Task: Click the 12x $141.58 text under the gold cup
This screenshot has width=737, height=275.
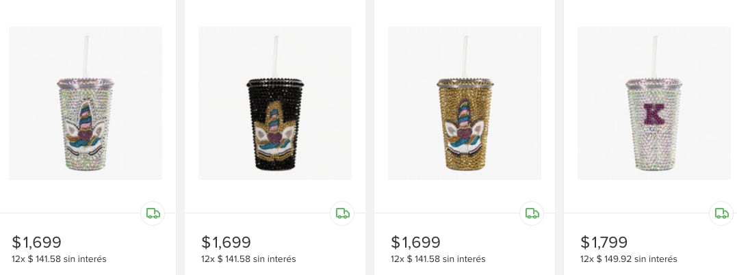Action: click(x=438, y=259)
